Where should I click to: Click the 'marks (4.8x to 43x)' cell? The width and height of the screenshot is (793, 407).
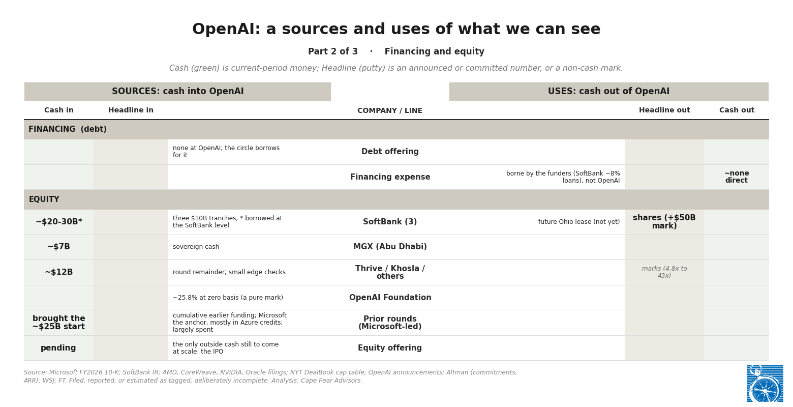tap(664, 273)
